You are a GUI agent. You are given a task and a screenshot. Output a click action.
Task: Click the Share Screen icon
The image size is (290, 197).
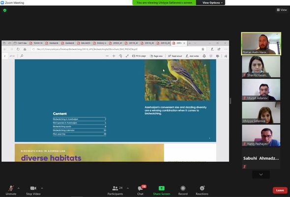pos(162,188)
